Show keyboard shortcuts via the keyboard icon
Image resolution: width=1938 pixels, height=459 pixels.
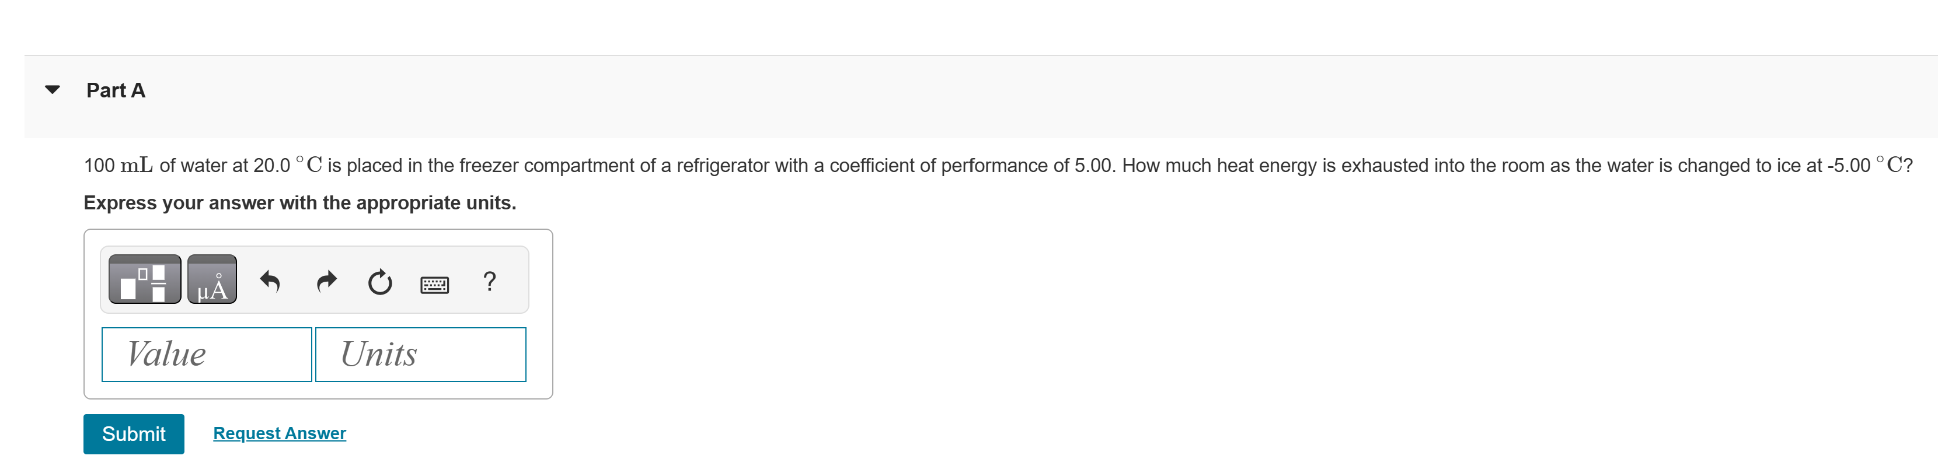[434, 284]
